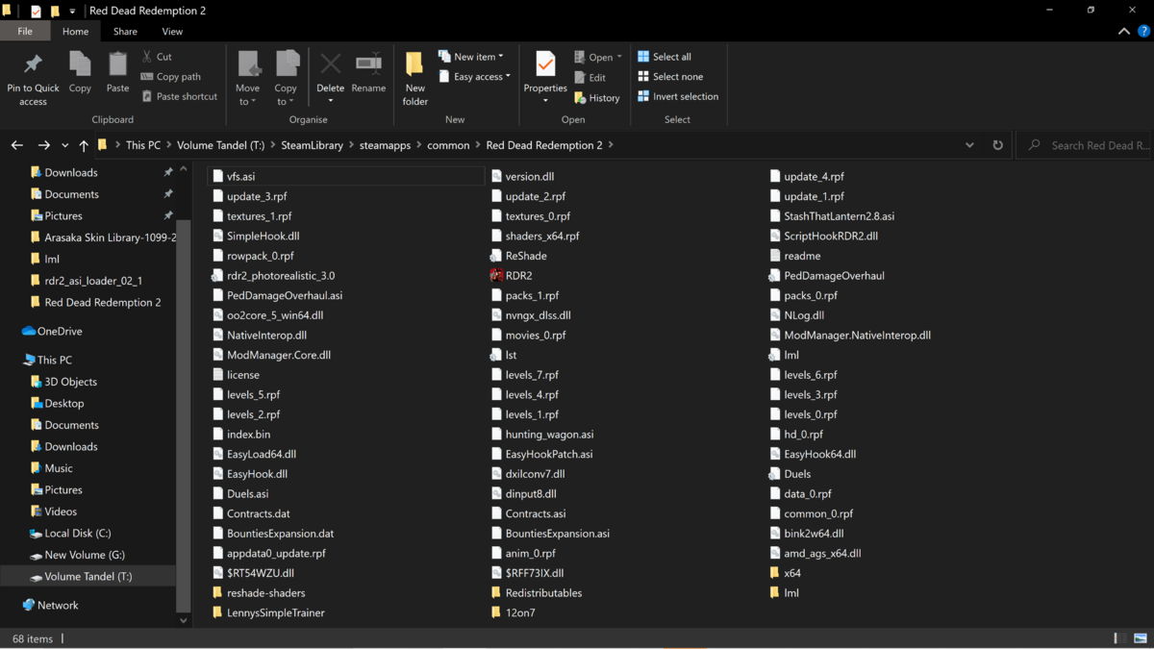Image resolution: width=1154 pixels, height=649 pixels.
Task: Click Invert selection in ribbon
Action: tap(677, 97)
